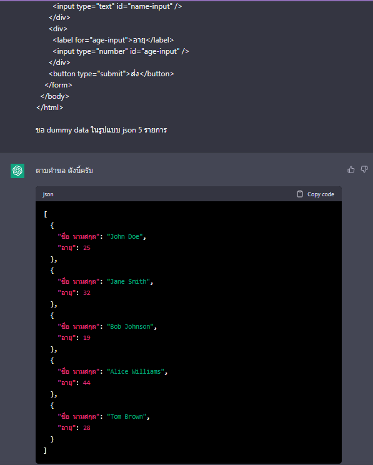
Task: Click the closing </html> tag
Action: click(x=49, y=107)
